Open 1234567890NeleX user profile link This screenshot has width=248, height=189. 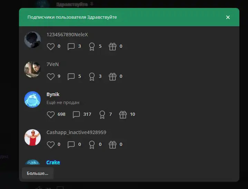click(x=67, y=35)
